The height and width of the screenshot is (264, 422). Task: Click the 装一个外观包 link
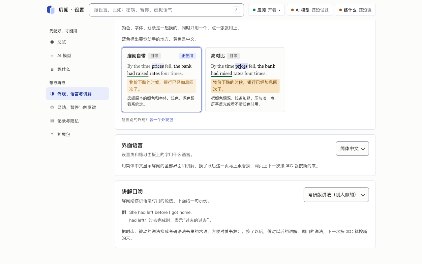coord(161,120)
